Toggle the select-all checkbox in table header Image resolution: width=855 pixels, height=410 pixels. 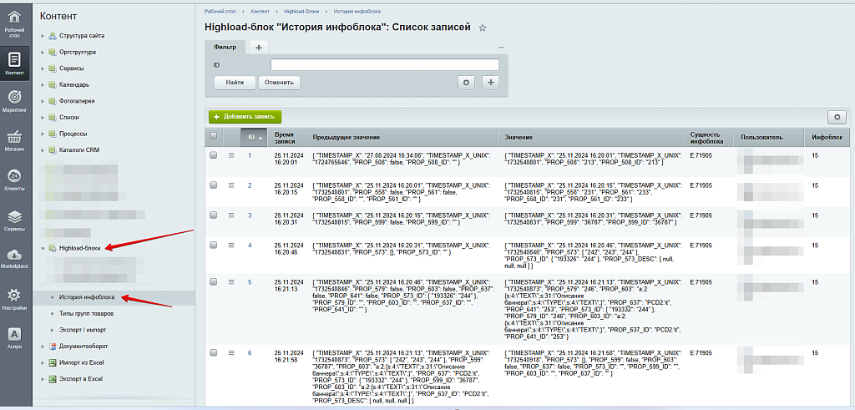pyautogui.click(x=214, y=136)
